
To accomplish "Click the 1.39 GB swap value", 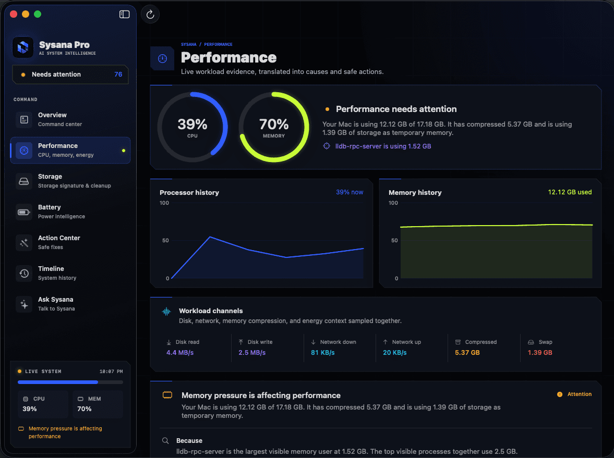I will pos(540,353).
